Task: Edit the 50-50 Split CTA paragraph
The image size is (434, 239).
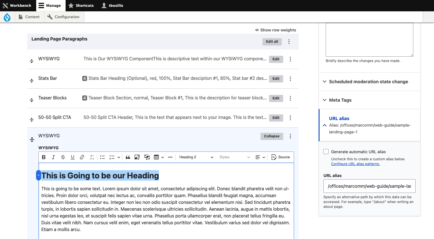Action: [276, 118]
